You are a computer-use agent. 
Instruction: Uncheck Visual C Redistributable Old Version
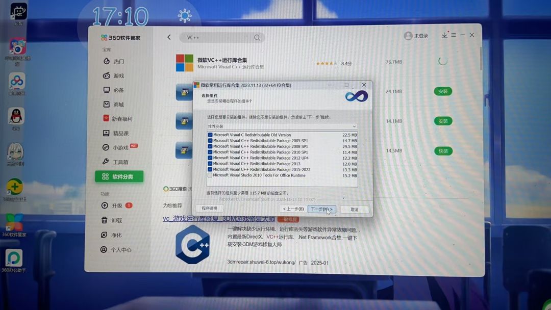(210, 135)
